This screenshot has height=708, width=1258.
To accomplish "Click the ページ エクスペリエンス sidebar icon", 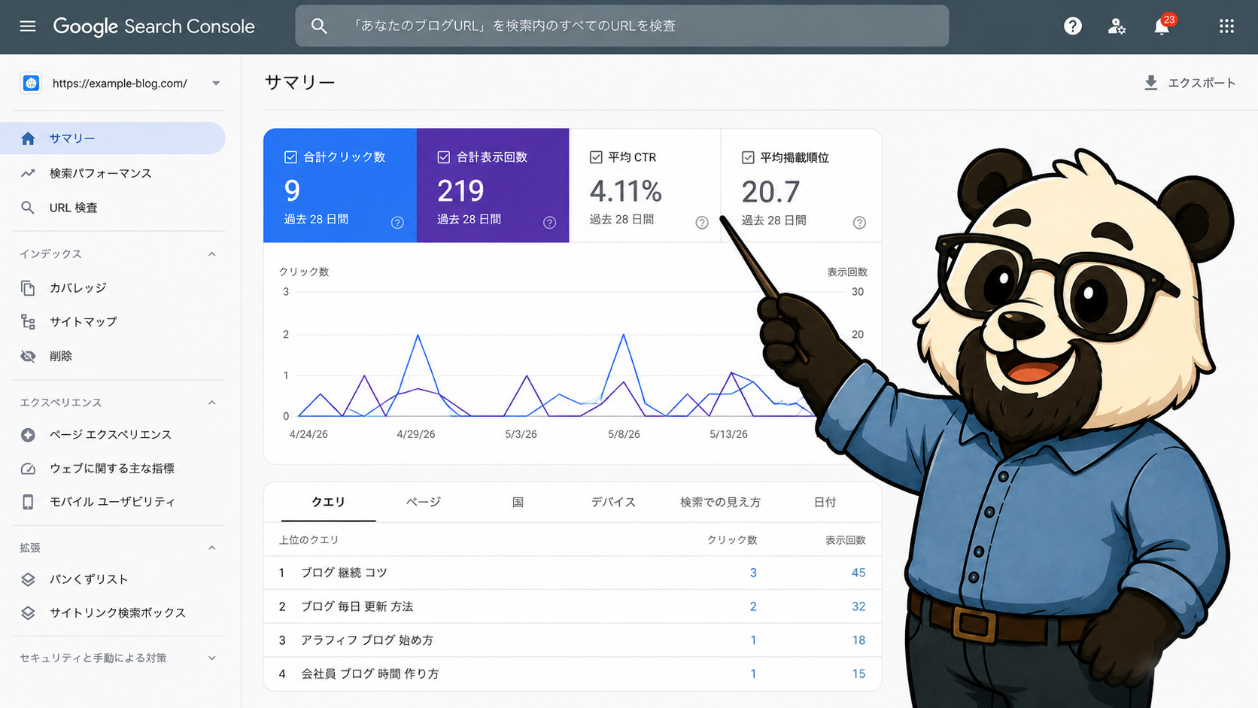I will (x=28, y=435).
